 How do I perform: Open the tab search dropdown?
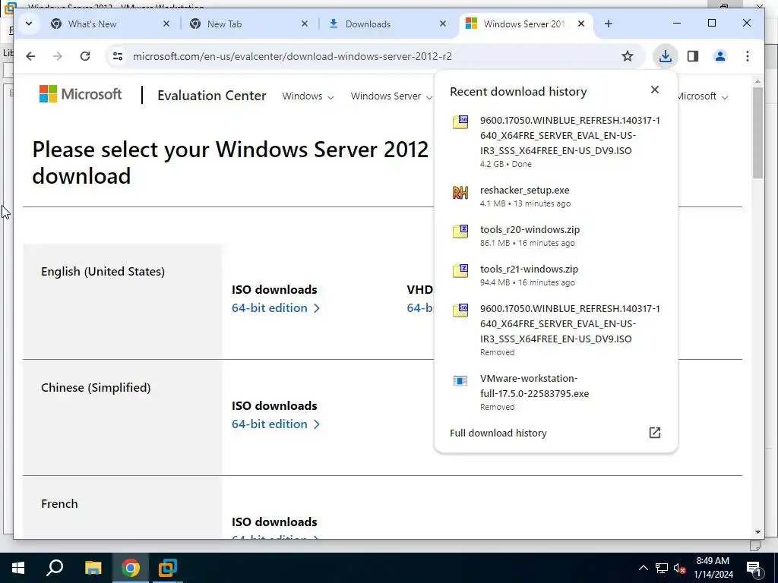tap(29, 24)
